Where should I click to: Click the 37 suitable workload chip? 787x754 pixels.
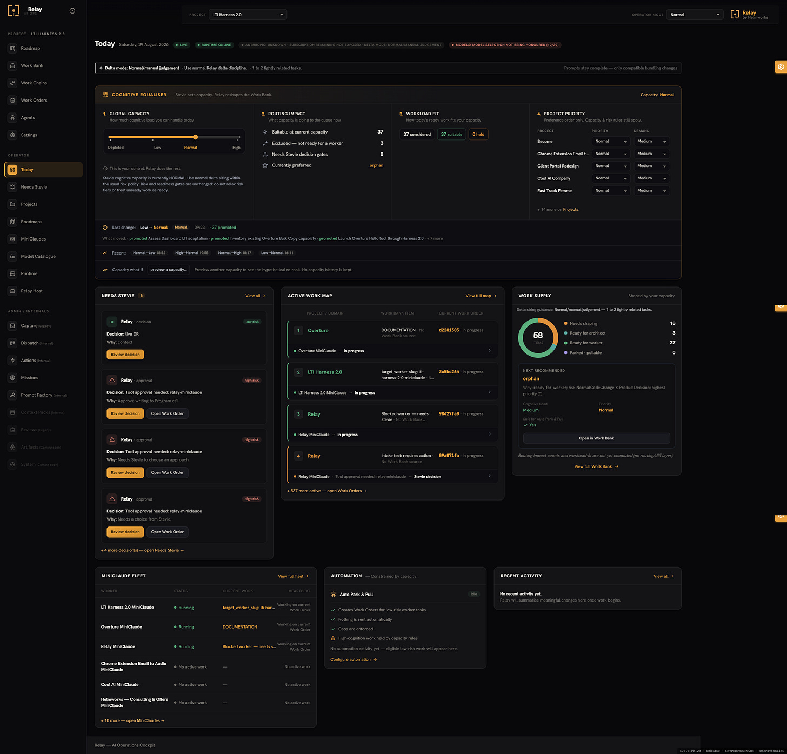[x=451, y=134]
